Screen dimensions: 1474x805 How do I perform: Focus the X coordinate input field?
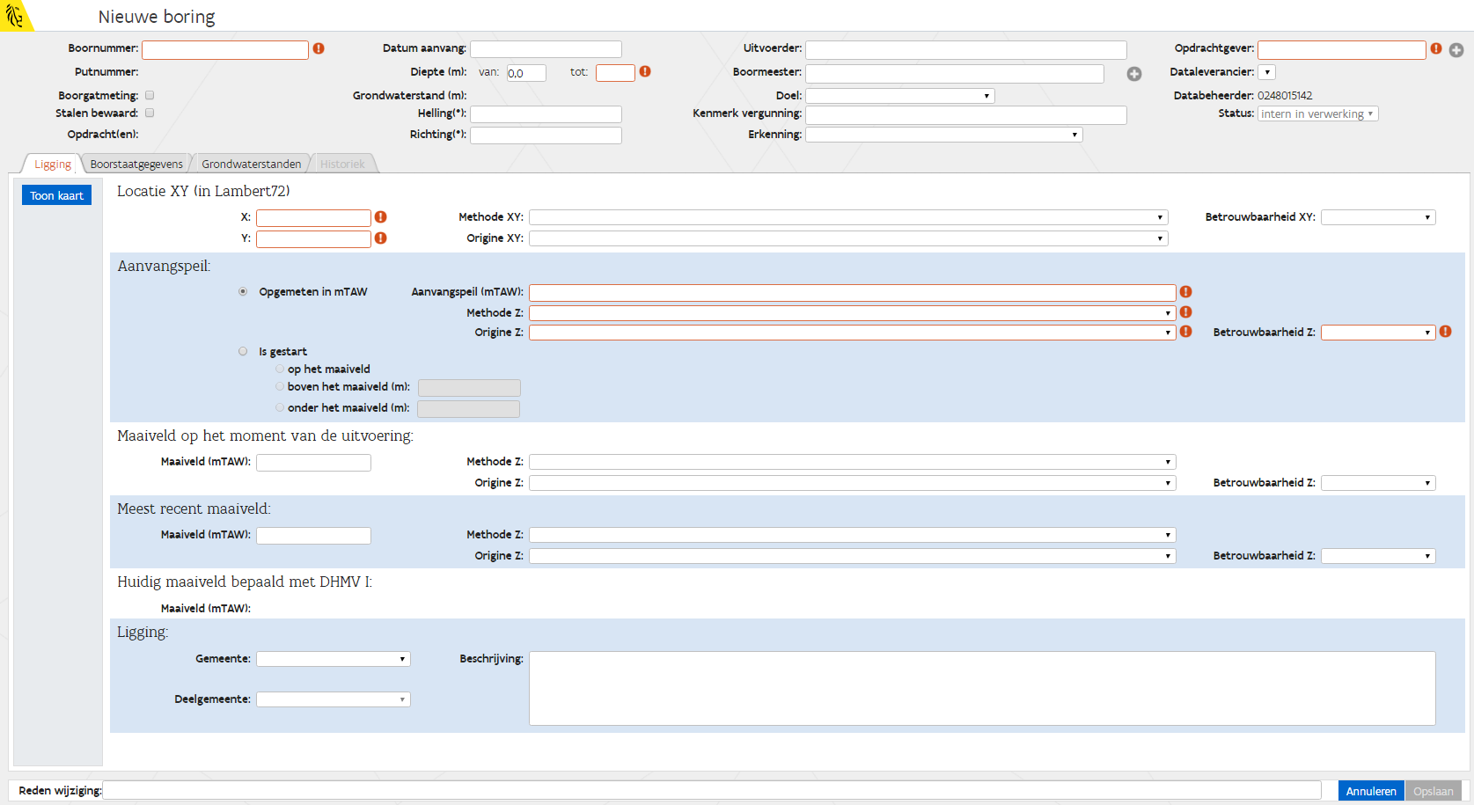click(313, 218)
